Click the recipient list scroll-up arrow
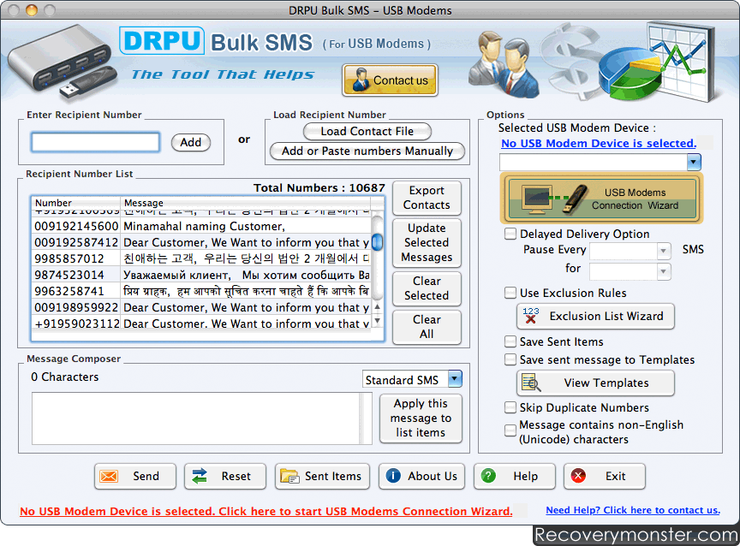 (377, 306)
